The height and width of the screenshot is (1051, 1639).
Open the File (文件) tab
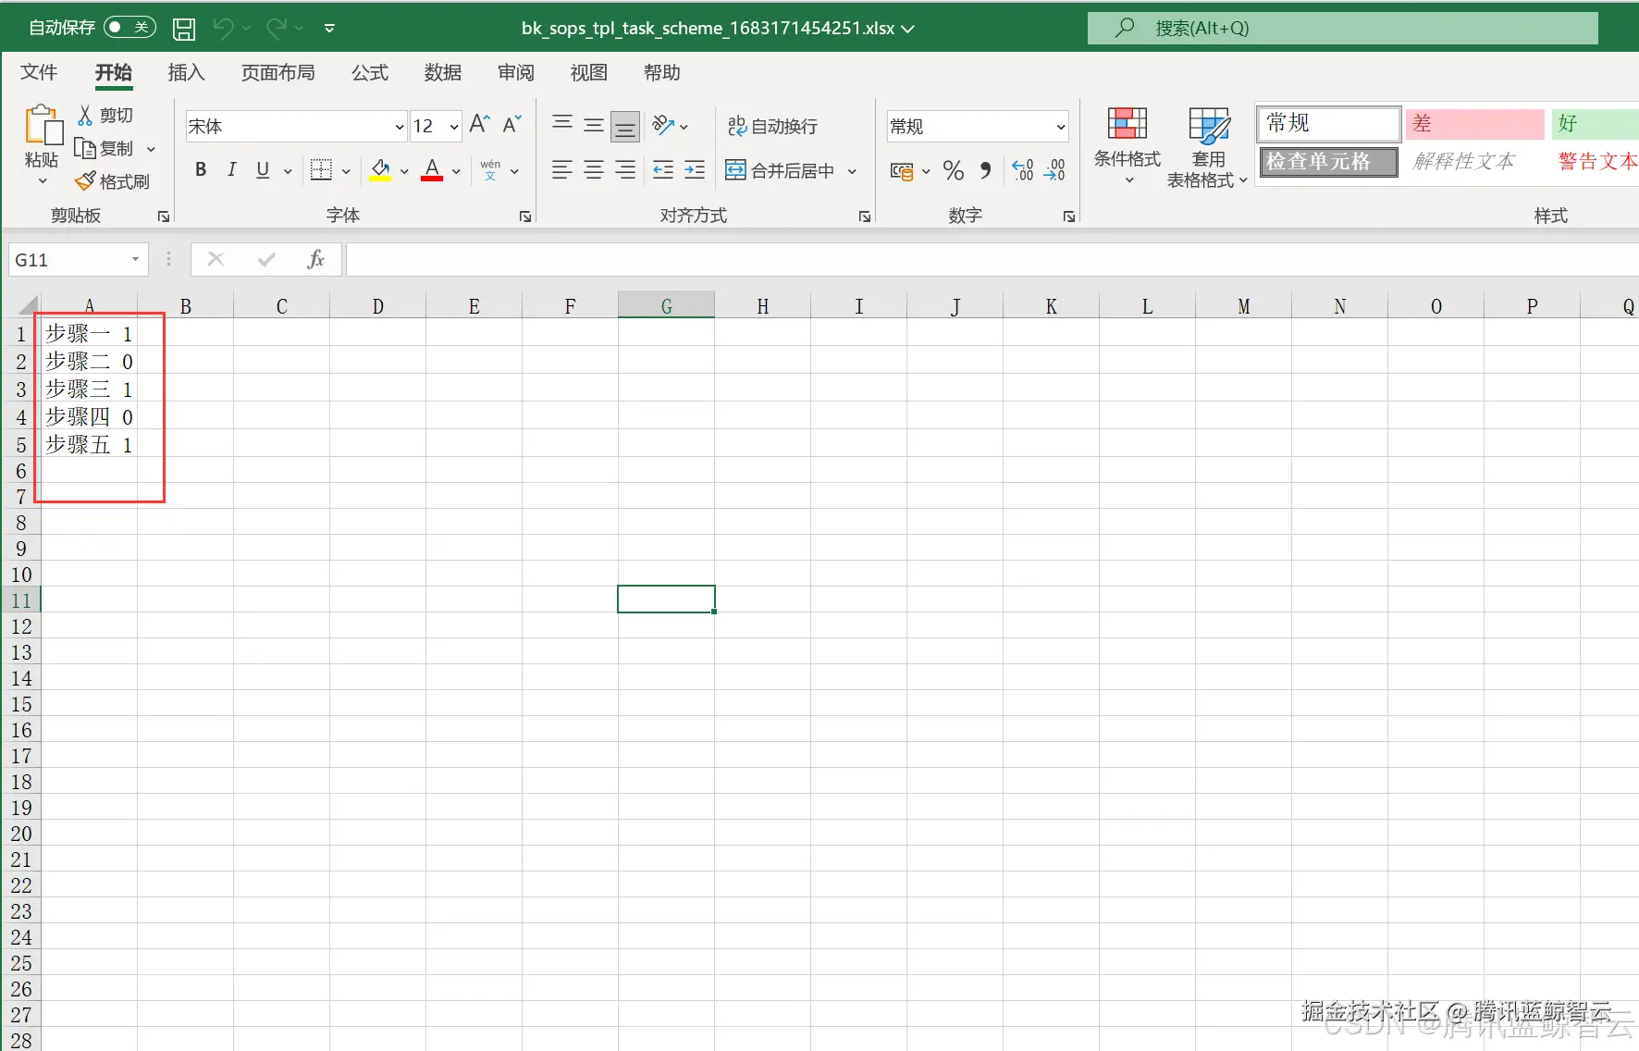[x=39, y=72]
